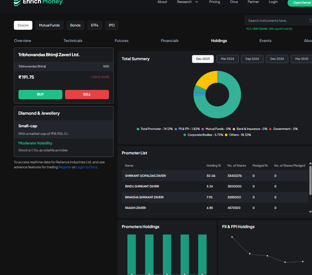Screen dimensions: 312x275
Task: Select Mar 2025 summary period
Action: tap(302, 59)
